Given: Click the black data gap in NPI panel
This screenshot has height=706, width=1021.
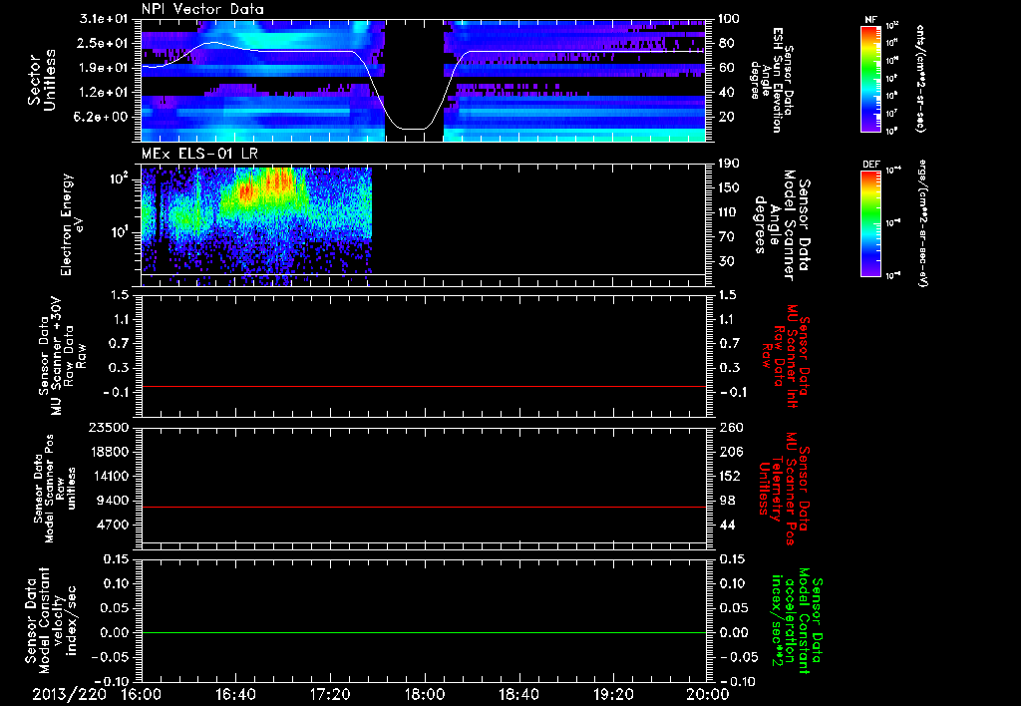Looking at the screenshot, I should (x=414, y=80).
